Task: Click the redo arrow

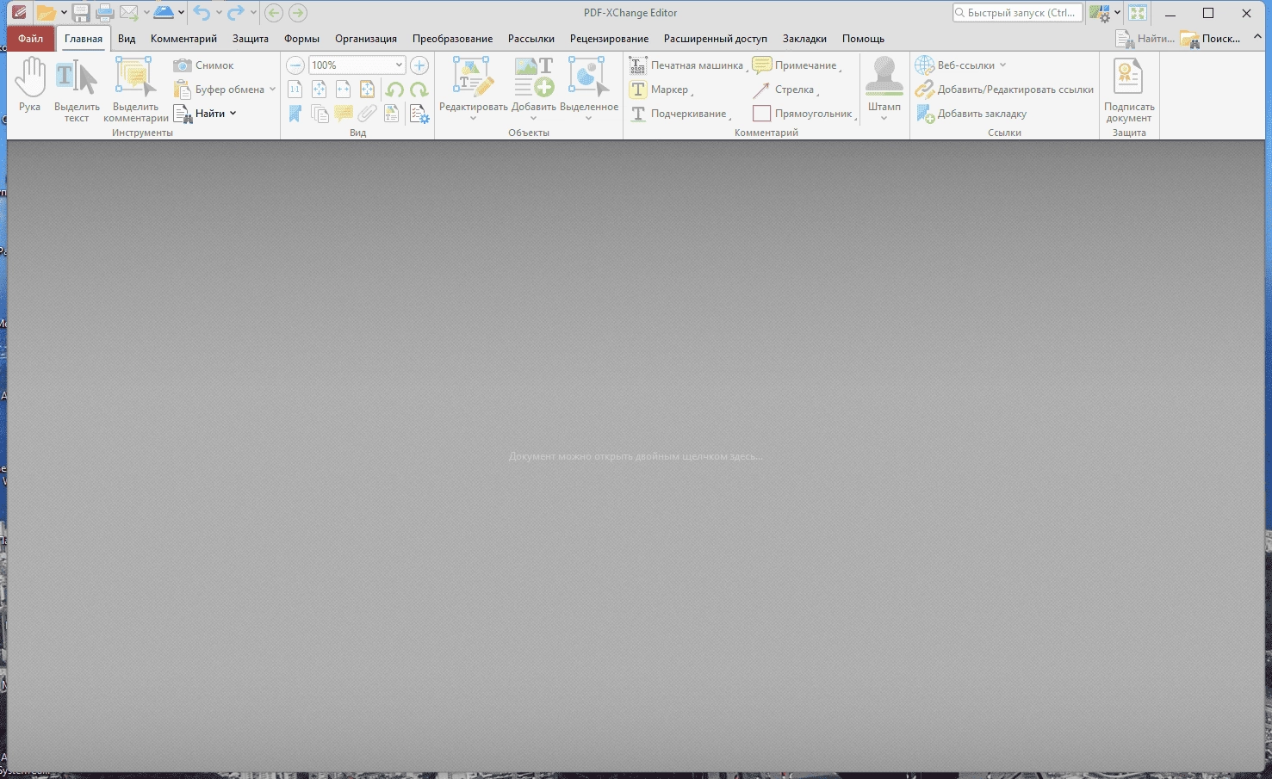Action: coord(235,13)
